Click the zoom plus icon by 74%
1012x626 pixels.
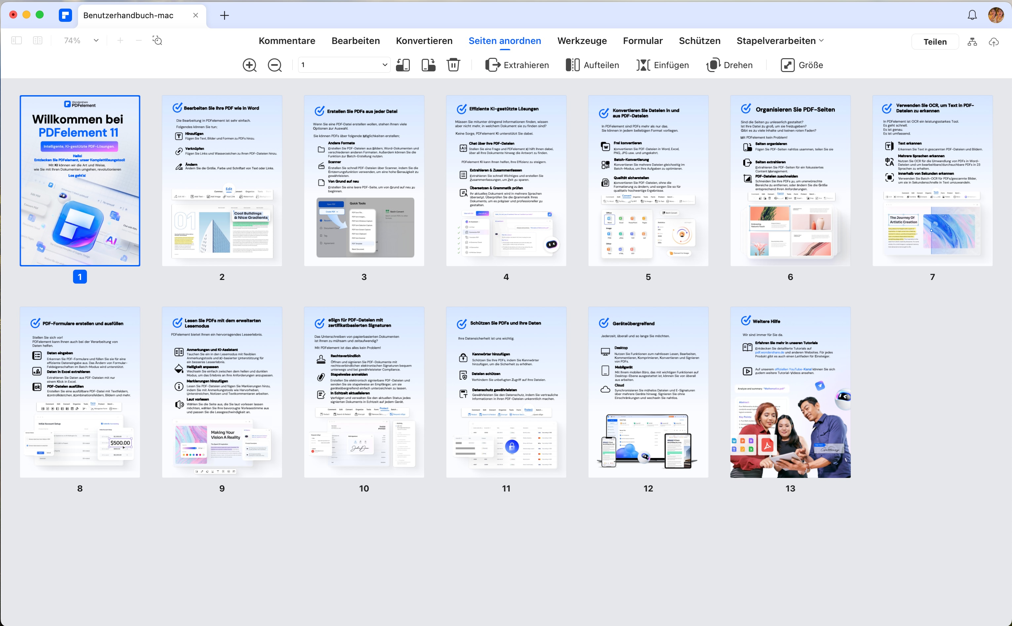tap(120, 40)
